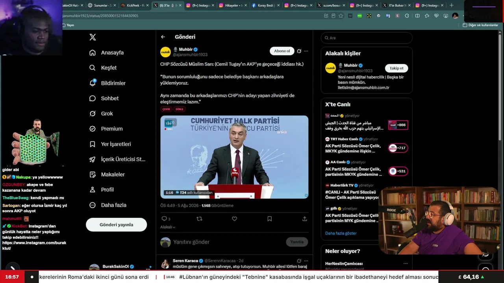The height and width of the screenshot is (283, 504).
Task: Repost using the retweet icon
Action: [199, 219]
